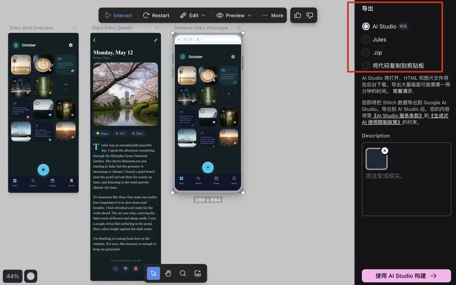Open Search tab in Personal Diary Prototype
This screenshot has height=285, width=456.
(198, 180)
